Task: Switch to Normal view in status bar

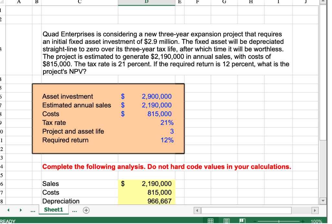Action: pyautogui.click(x=210, y=221)
